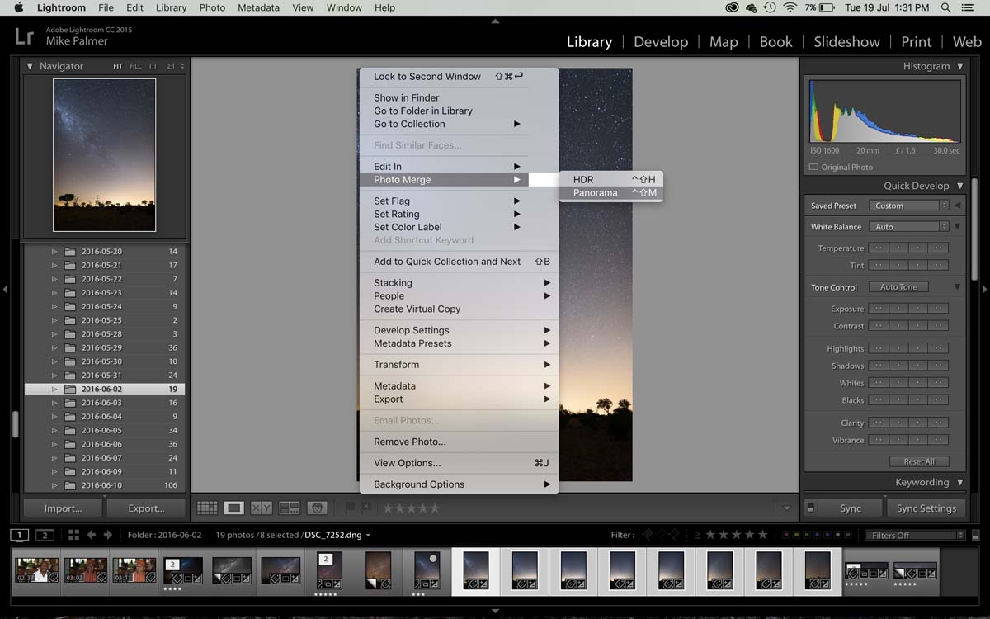Click the Auto Tone button
The height and width of the screenshot is (619, 990).
point(898,287)
